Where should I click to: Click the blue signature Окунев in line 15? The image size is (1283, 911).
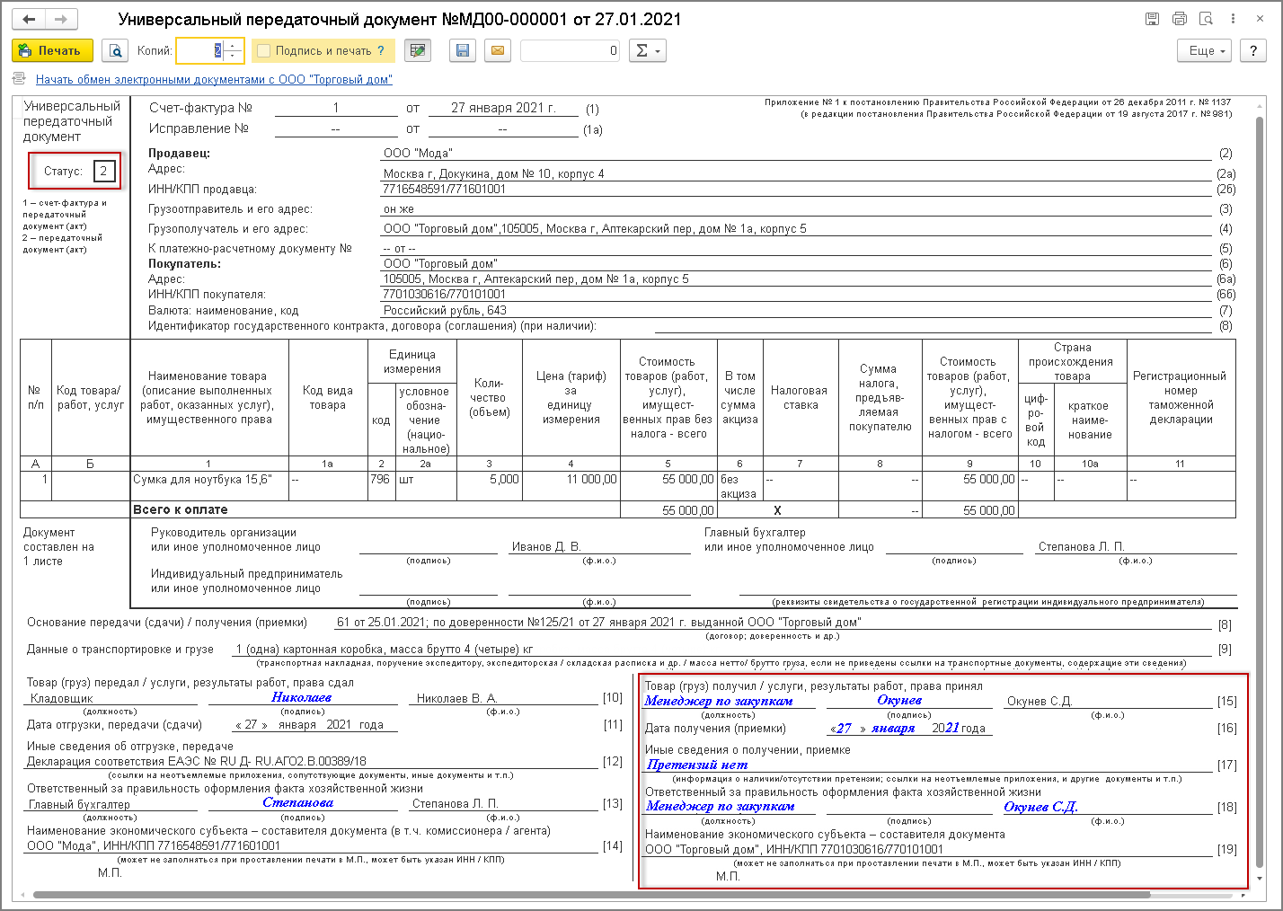click(x=899, y=701)
